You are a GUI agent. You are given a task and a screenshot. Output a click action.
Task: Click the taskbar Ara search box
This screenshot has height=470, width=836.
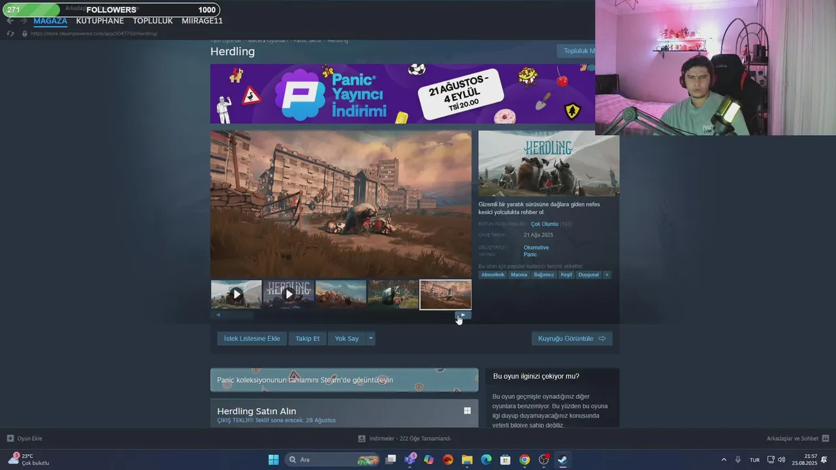[332, 460]
